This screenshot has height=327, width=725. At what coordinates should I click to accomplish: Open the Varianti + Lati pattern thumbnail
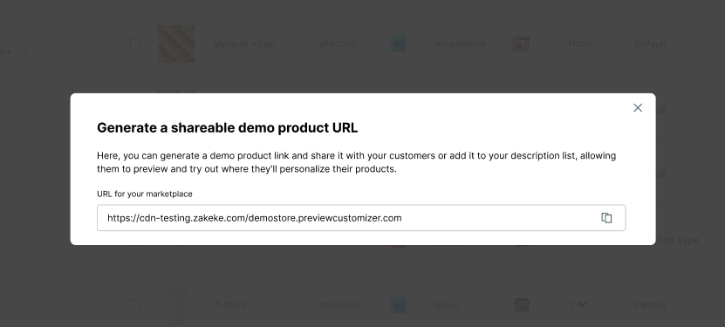point(176,44)
